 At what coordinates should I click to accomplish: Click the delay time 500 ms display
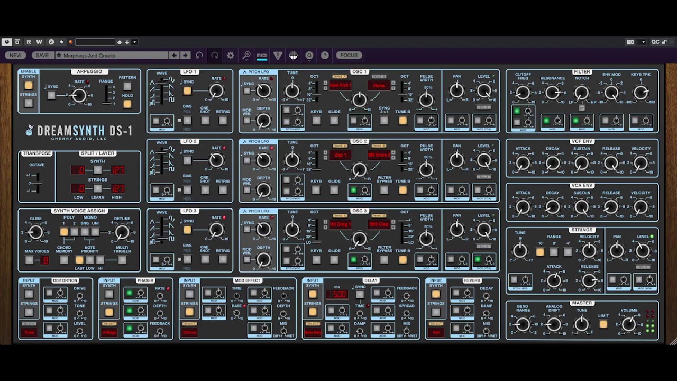point(337,294)
